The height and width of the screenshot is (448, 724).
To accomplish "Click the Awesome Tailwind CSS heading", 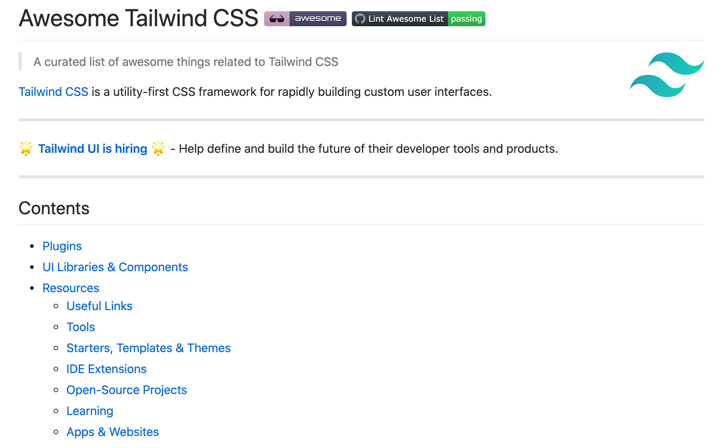I will (x=138, y=18).
